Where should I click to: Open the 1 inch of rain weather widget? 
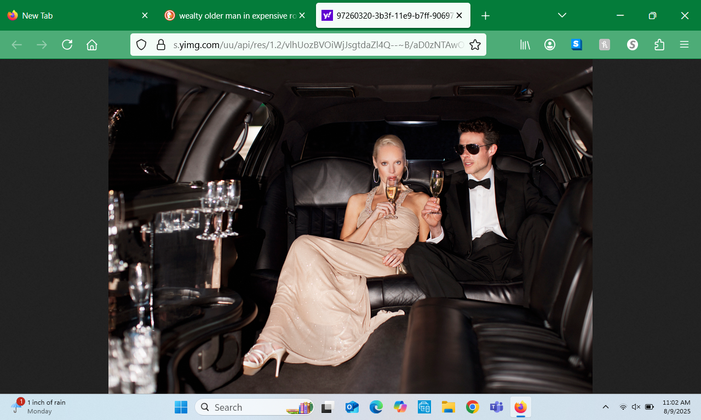[38, 407]
